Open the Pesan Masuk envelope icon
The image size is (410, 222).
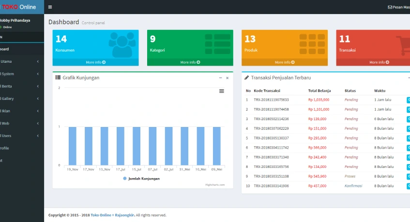click(x=390, y=7)
